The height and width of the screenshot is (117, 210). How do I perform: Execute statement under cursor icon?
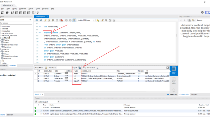[x=49, y=20]
